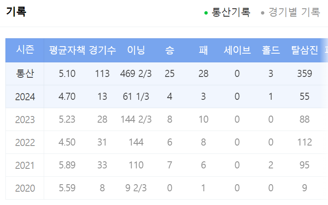This screenshot has width=328, height=205.
Task: Click the 시즌 column header
Action: (25, 50)
